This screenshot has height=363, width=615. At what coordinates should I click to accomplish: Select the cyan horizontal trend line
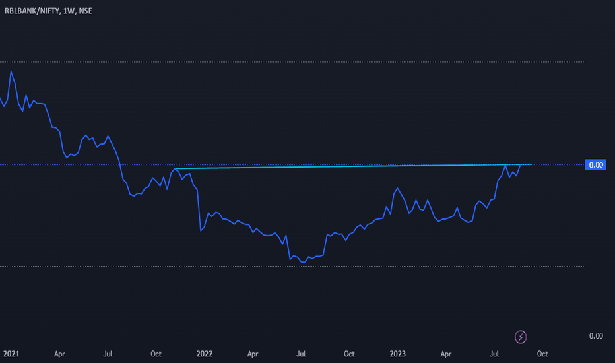353,166
